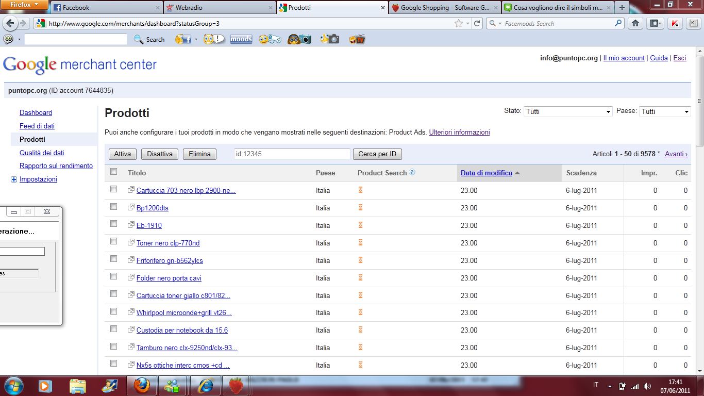
Task: Click the Disattiva button
Action: (160, 154)
